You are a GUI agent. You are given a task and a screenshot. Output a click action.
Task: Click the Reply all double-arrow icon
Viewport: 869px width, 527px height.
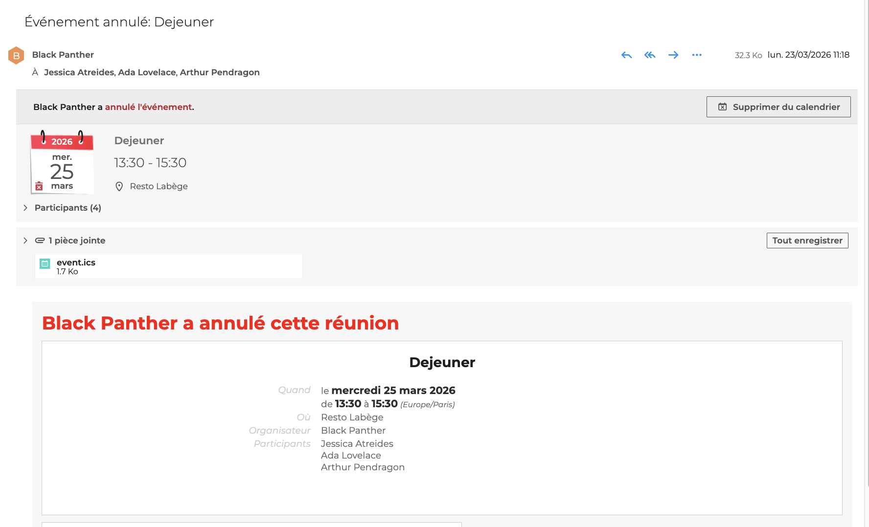coord(650,55)
